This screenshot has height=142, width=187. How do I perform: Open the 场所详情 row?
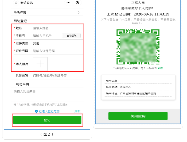[x=47, y=12]
